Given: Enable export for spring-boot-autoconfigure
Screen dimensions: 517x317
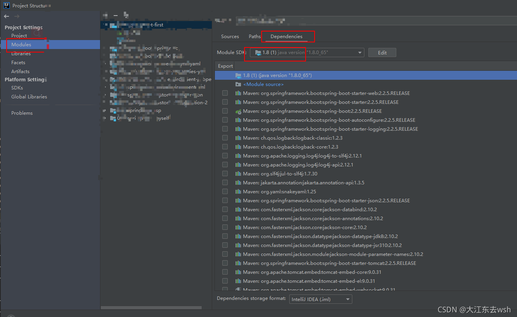Looking at the screenshot, I should click(x=225, y=120).
